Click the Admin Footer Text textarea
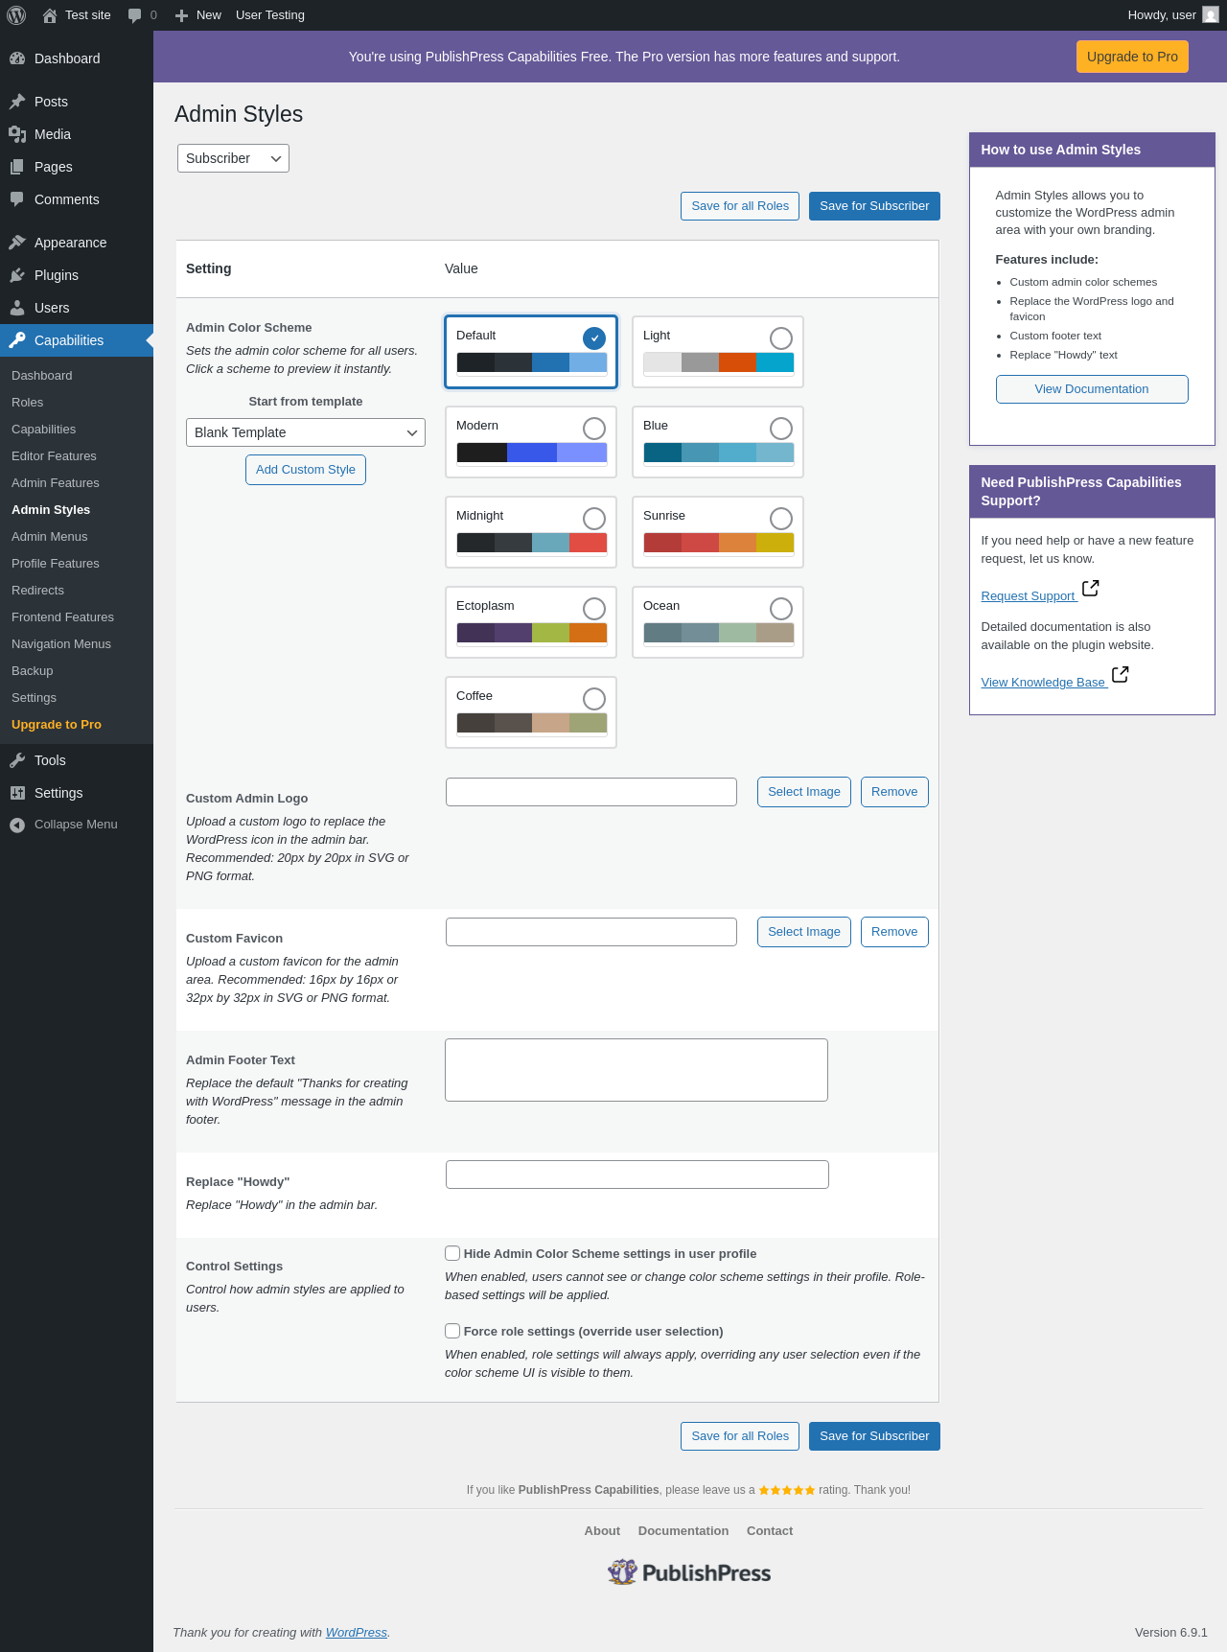This screenshot has width=1227, height=1652. [637, 1070]
